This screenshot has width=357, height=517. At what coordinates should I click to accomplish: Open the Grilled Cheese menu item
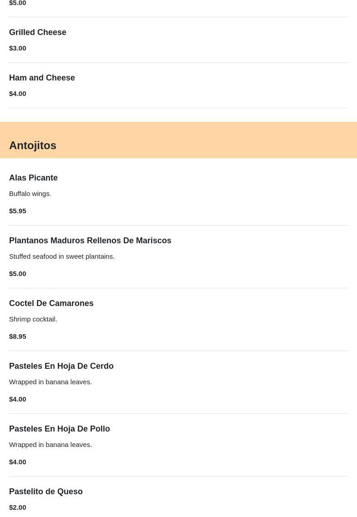point(38,32)
